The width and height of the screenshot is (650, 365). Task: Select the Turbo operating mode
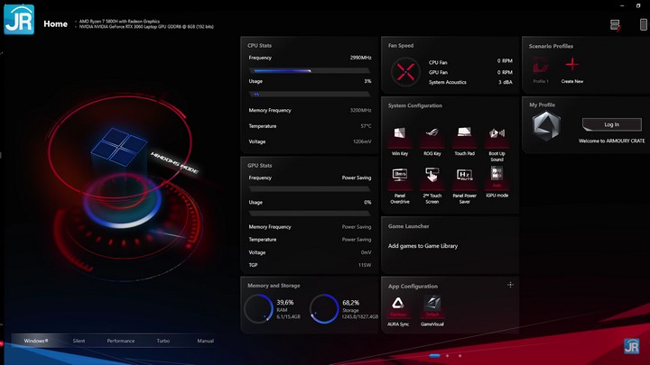[x=162, y=341]
